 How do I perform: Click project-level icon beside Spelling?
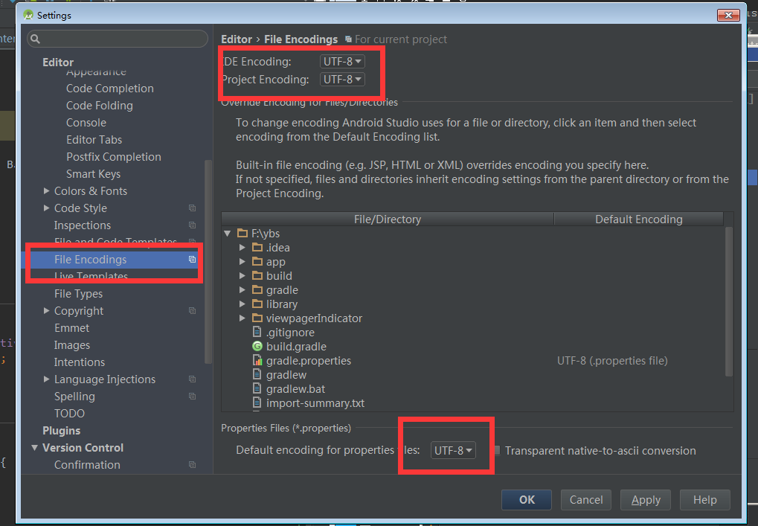pyautogui.click(x=193, y=397)
